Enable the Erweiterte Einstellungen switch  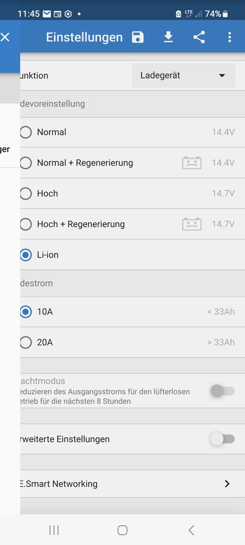(223, 439)
